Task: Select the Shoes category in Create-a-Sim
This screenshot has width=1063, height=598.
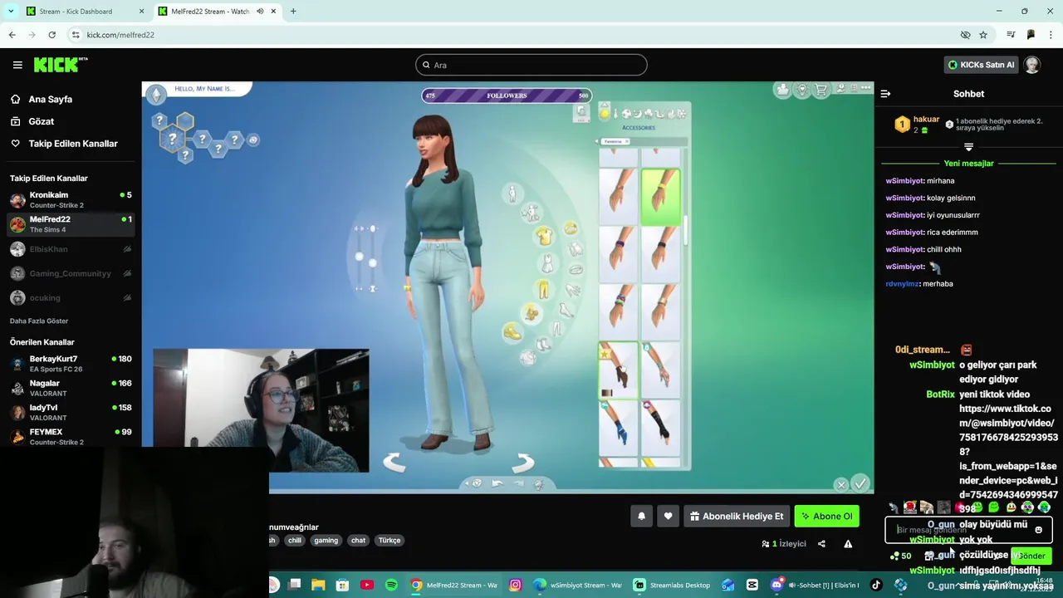Action: [x=512, y=332]
